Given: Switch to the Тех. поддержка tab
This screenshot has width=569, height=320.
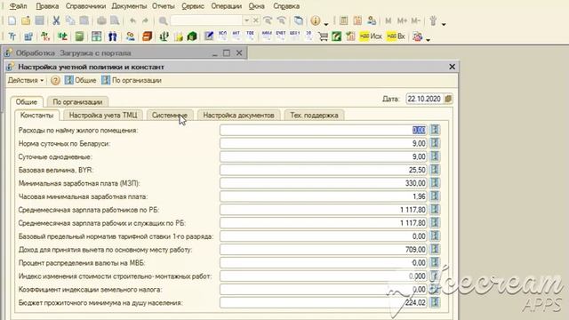Looking at the screenshot, I should point(314,116).
